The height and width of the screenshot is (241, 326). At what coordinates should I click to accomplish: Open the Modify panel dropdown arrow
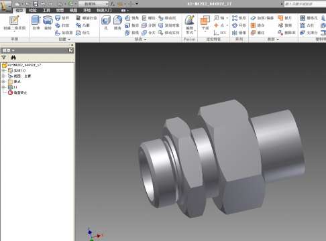click(x=146, y=39)
